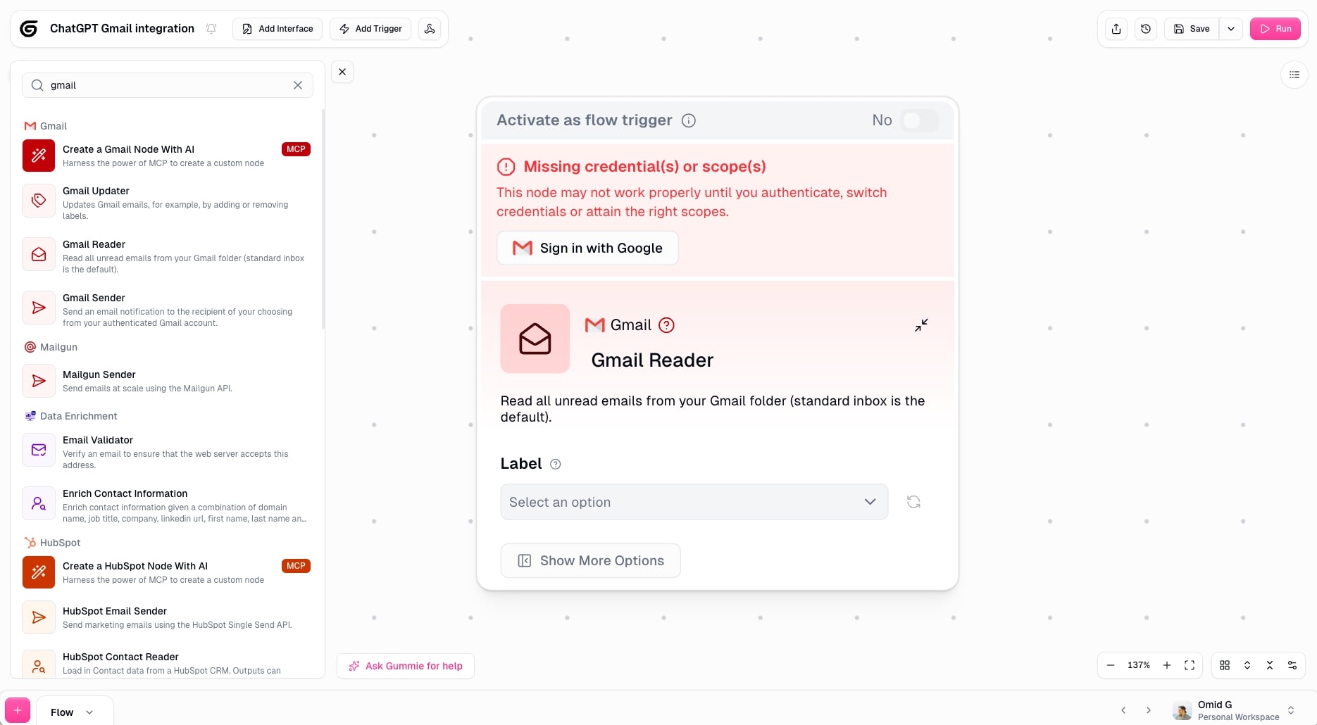1317x725 pixels.
Task: Collapse the Gmail Reader node
Action: click(x=921, y=325)
